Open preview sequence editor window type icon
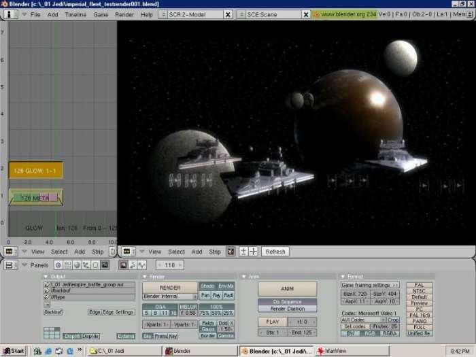The height and width of the screenshot is (357, 476). point(128,252)
